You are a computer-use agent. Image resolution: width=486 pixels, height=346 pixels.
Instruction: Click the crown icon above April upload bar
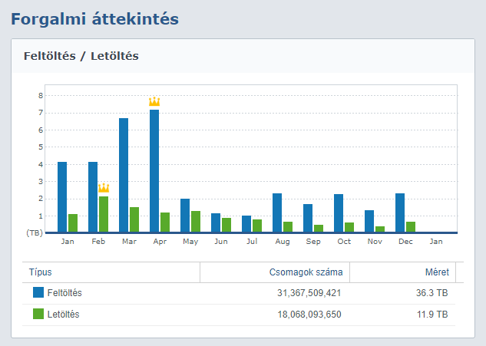coord(154,101)
